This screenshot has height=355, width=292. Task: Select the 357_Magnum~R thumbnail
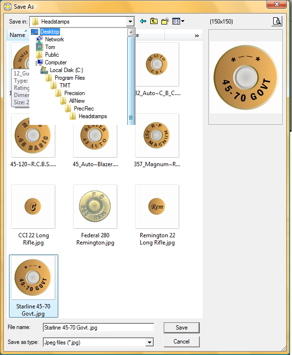(157, 135)
